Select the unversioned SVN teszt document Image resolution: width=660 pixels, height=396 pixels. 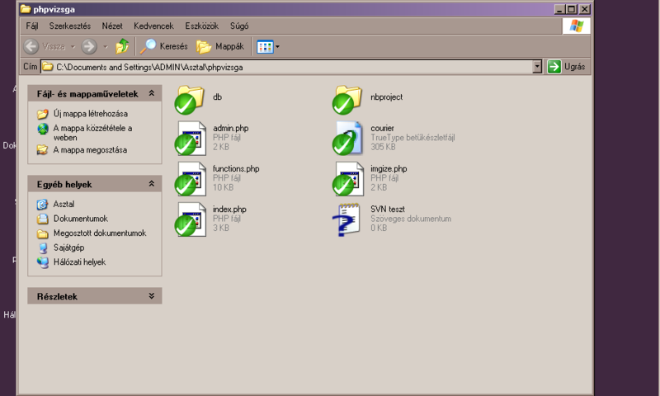click(x=346, y=219)
